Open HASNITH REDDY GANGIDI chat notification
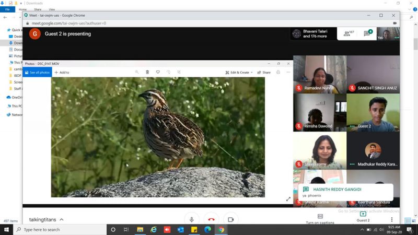 [345, 192]
